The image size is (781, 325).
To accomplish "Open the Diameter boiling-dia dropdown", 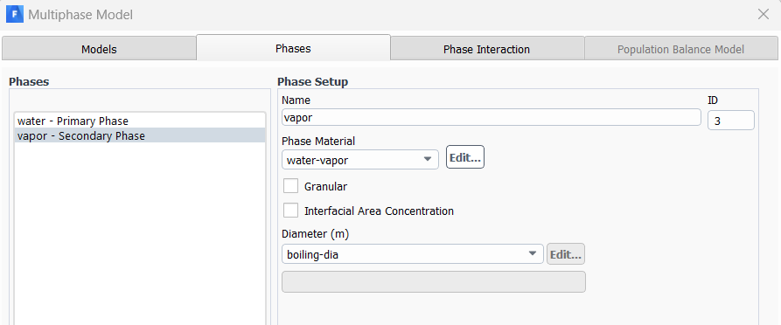I will 413,254.
